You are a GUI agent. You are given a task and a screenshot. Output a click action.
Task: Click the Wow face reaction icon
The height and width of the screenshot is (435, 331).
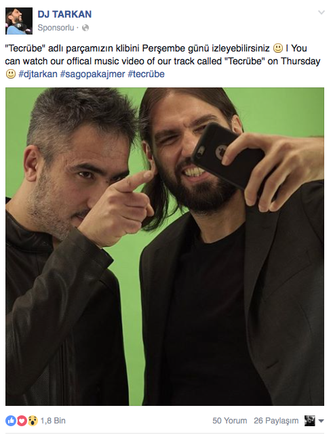pos(33,421)
